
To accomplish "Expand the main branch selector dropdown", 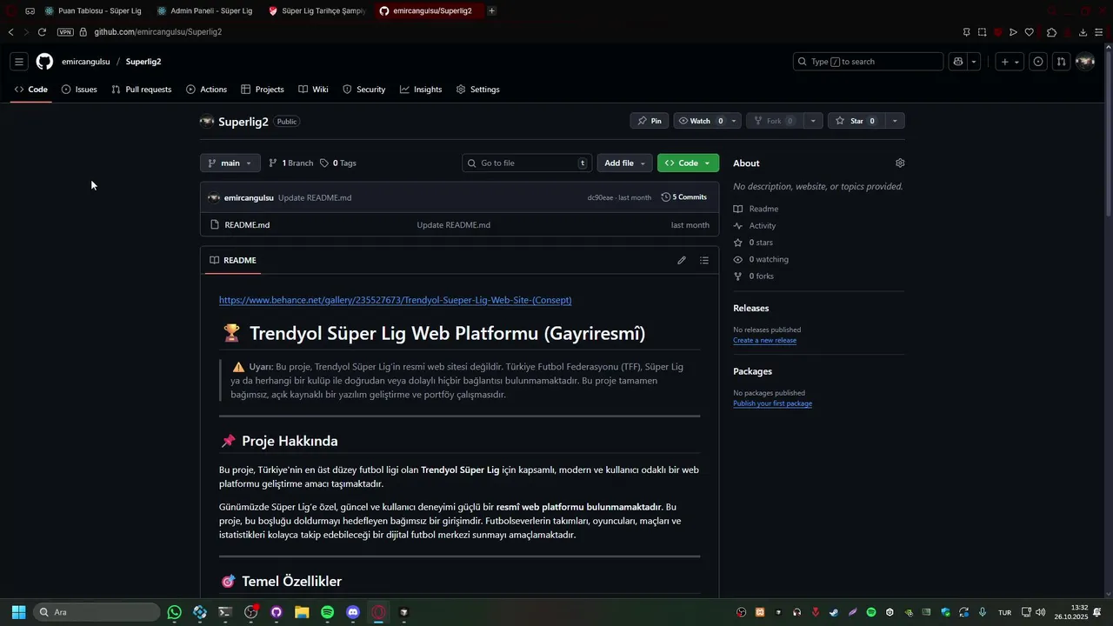I will (230, 163).
